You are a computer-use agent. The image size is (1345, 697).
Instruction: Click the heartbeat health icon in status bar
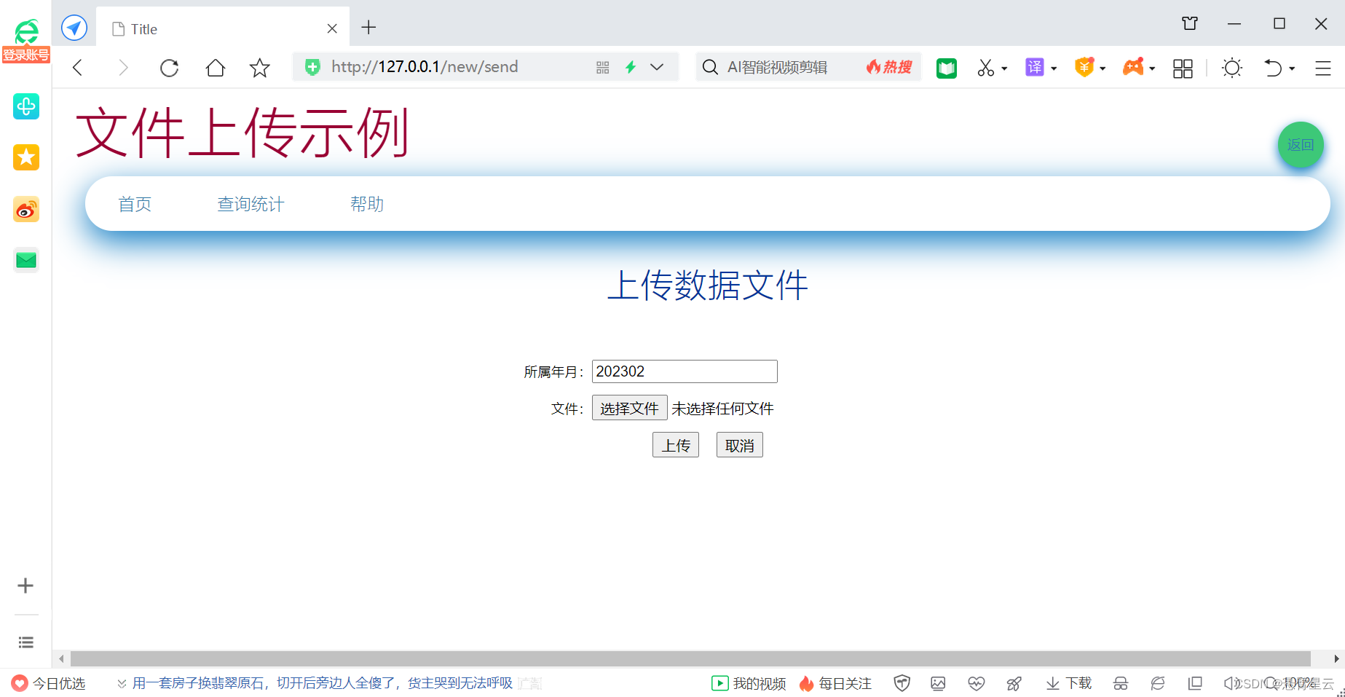[977, 683]
